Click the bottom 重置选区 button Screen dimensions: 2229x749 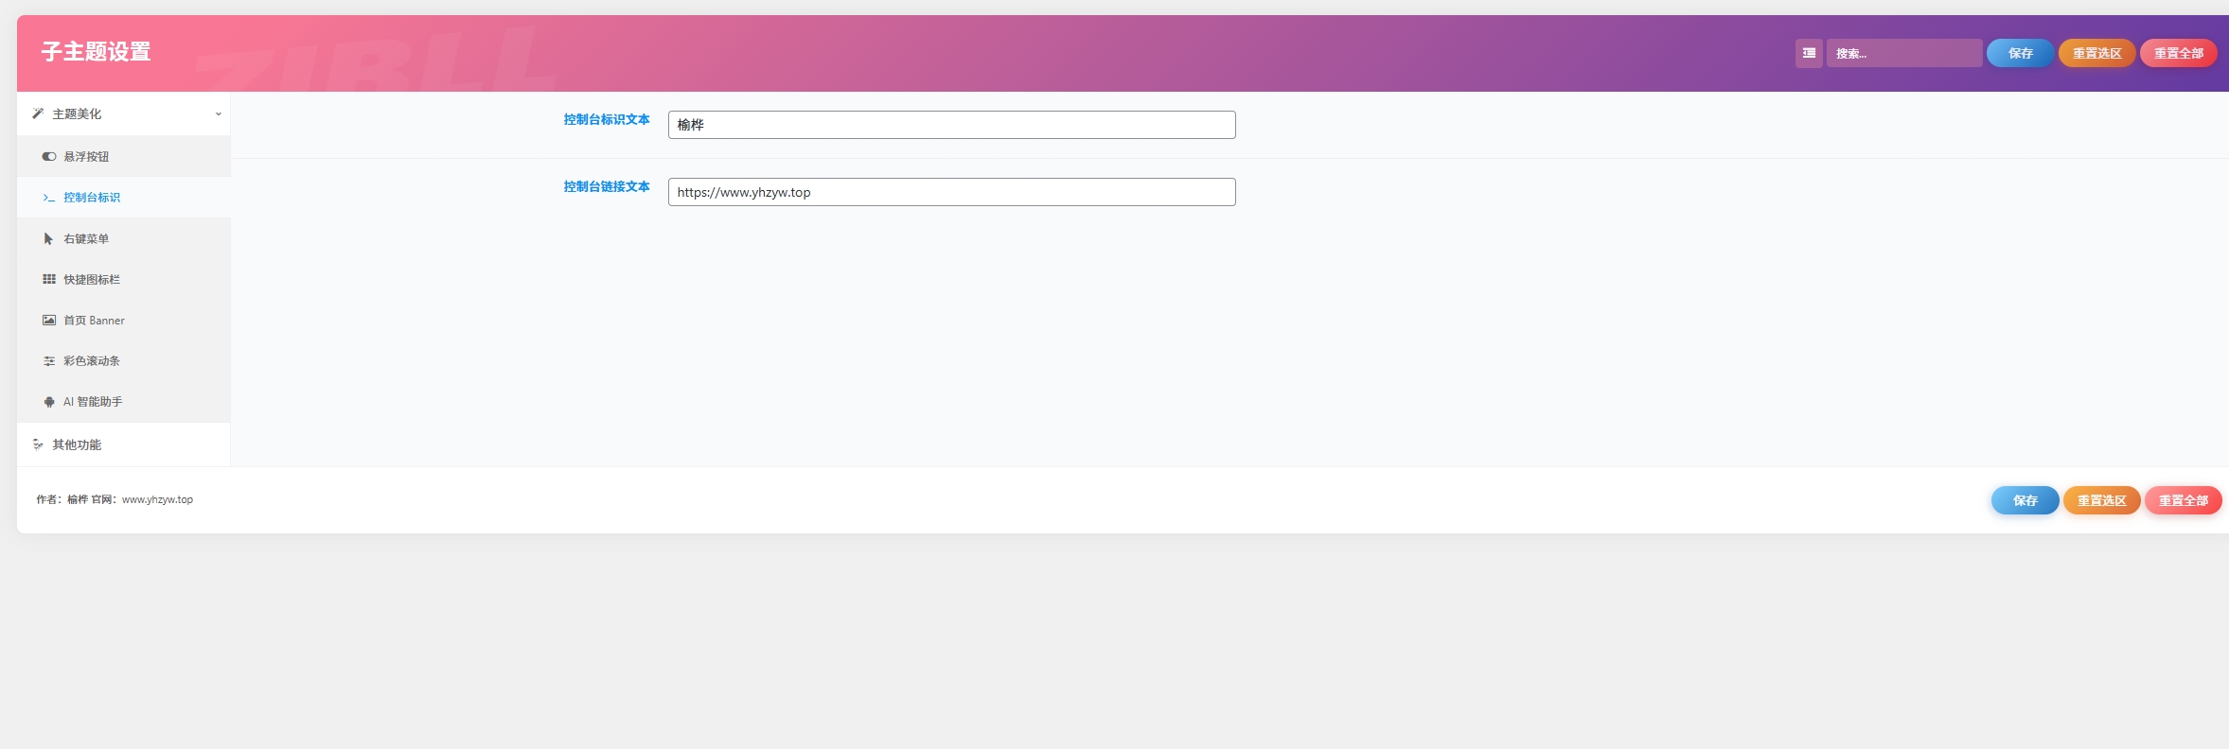[2101, 500]
